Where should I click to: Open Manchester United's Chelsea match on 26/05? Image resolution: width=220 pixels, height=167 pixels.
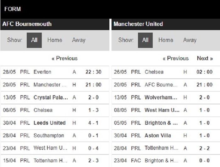(x=166, y=72)
